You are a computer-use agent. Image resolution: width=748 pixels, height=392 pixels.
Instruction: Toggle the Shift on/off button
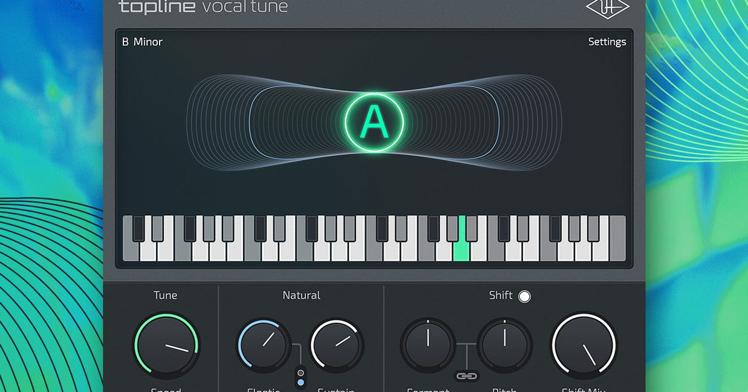tap(525, 296)
